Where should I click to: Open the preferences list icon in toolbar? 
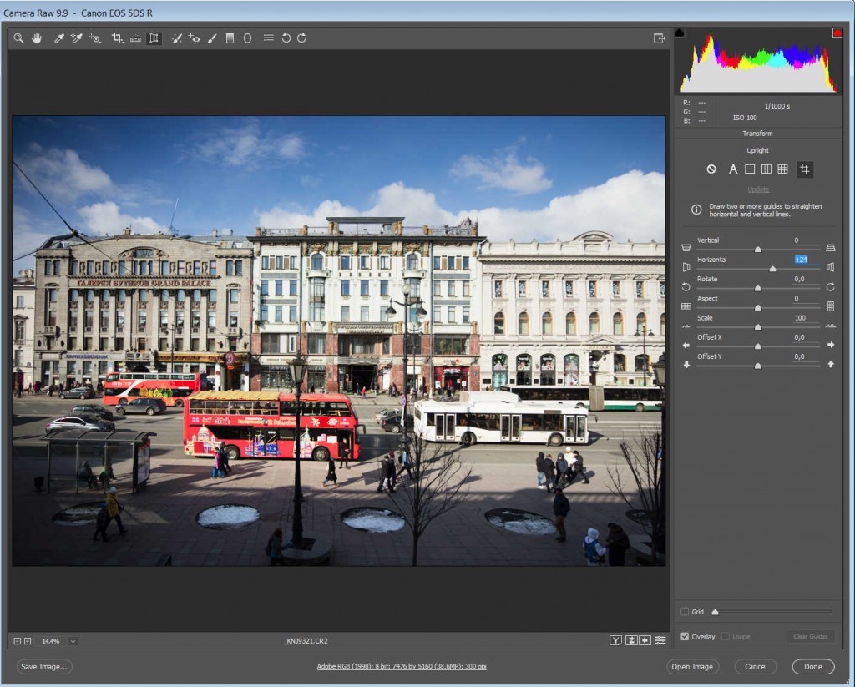[268, 38]
